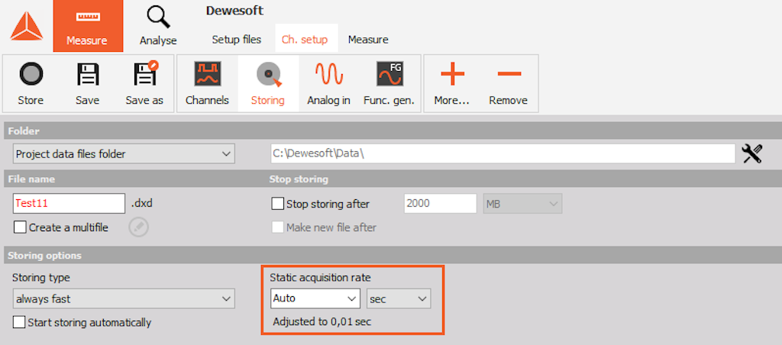
Task: Click the Test11 file name field
Action: coord(69,203)
